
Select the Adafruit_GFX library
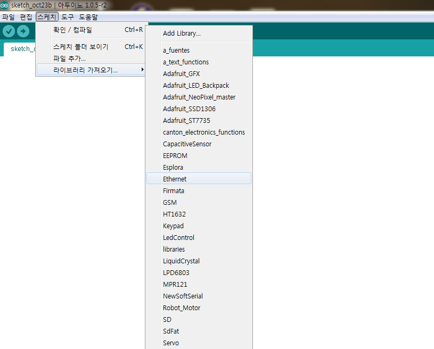[x=199, y=74]
